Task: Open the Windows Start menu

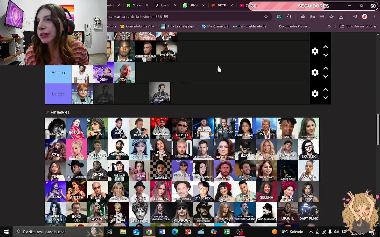Action: 6,232
